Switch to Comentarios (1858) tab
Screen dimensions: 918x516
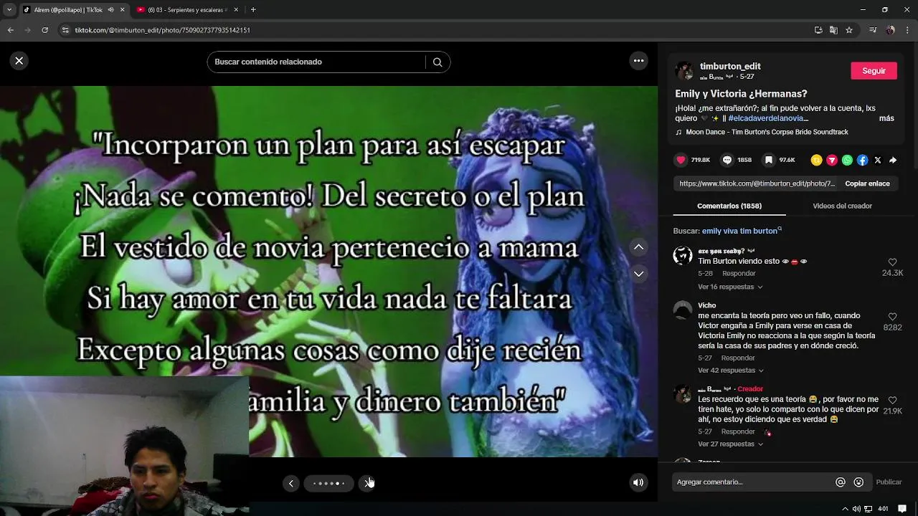(729, 206)
